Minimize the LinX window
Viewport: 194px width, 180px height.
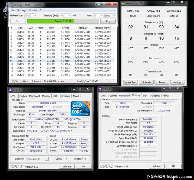pyautogui.click(x=99, y=4)
